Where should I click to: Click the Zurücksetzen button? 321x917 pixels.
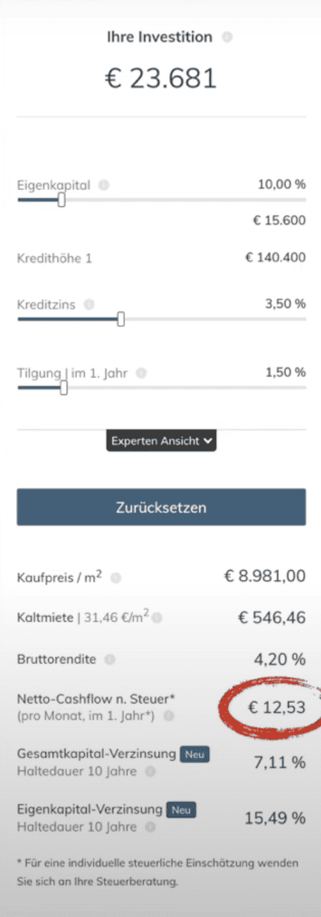(161, 506)
